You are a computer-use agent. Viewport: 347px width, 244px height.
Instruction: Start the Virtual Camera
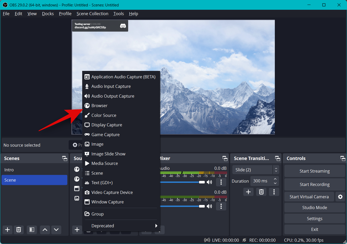pos(309,197)
